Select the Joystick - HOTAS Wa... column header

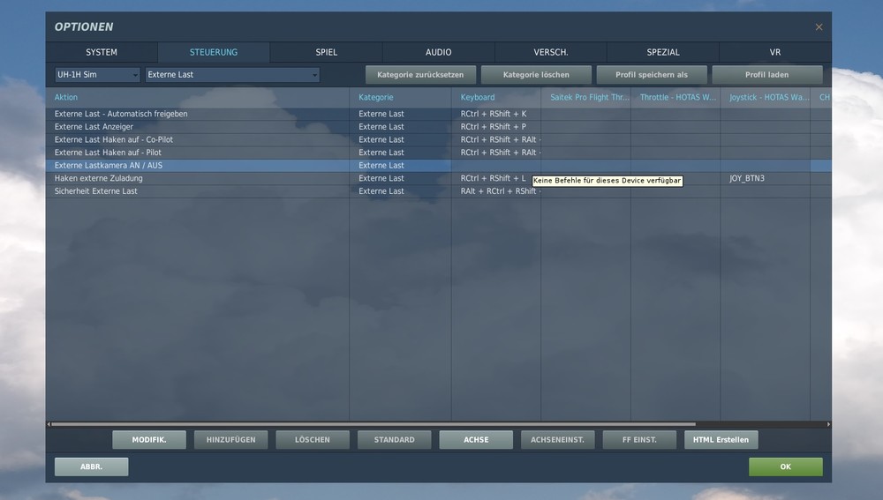(x=766, y=97)
